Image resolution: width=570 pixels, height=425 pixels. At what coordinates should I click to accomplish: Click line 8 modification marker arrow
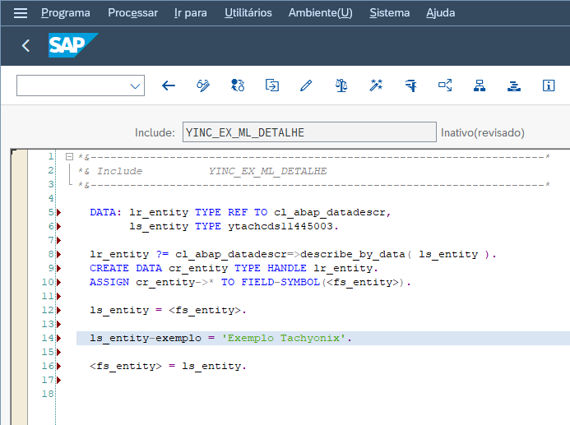point(58,254)
